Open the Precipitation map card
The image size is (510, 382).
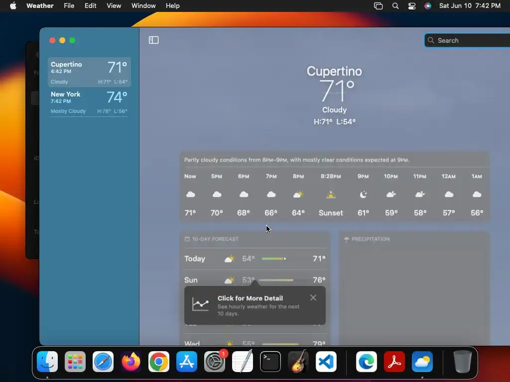(x=414, y=288)
